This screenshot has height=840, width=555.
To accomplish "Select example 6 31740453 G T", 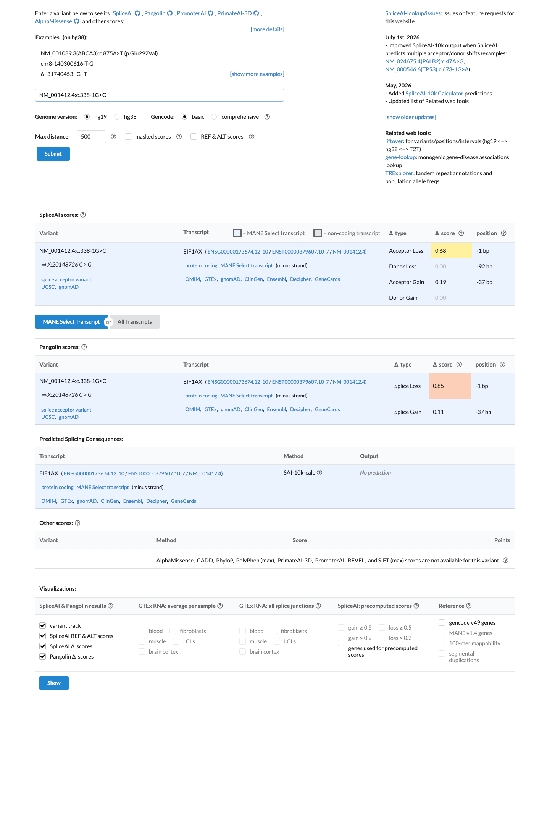I will (x=64, y=74).
